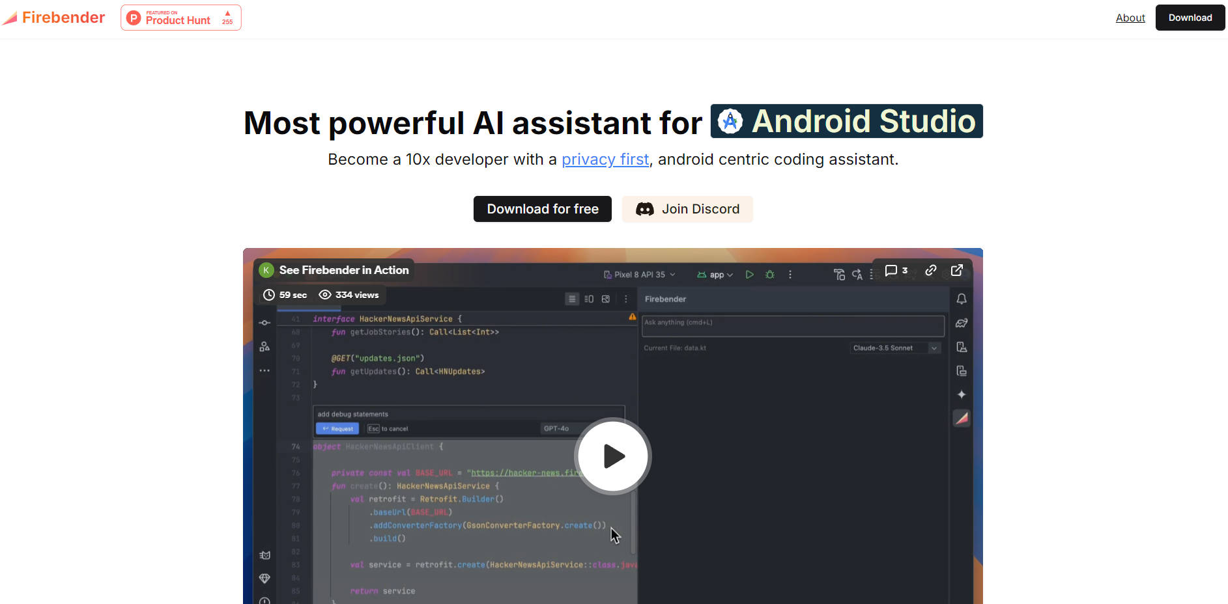
Task: Click the Debug bug icon
Action: [x=769, y=275]
